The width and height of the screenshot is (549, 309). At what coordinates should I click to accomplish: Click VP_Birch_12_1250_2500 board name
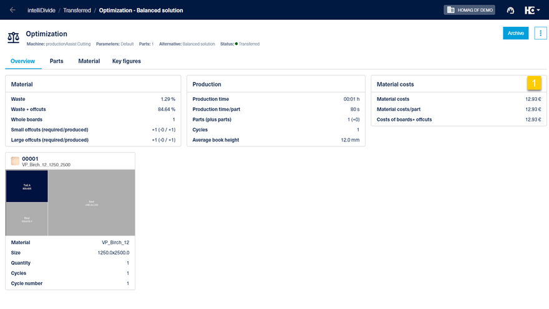coord(46,164)
